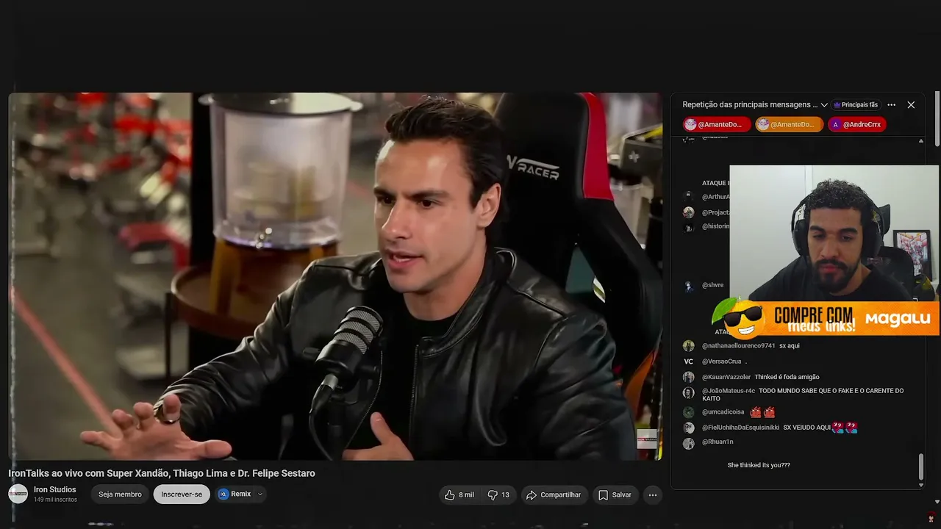The width and height of the screenshot is (941, 529).
Task: Click text 'She thinked its you???'
Action: coord(759,465)
